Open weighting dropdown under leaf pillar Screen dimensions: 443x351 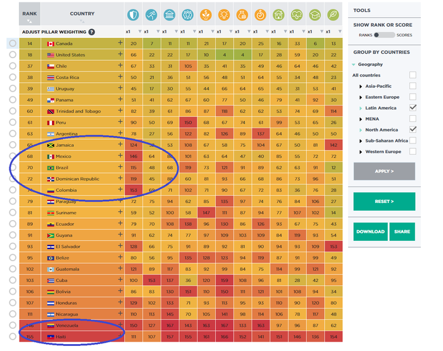tap(340, 32)
